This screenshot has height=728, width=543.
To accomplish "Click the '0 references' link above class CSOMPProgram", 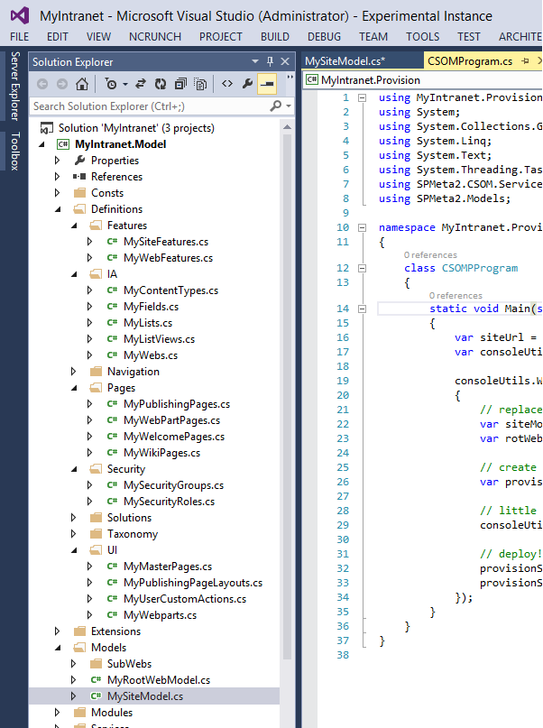I will coord(430,255).
